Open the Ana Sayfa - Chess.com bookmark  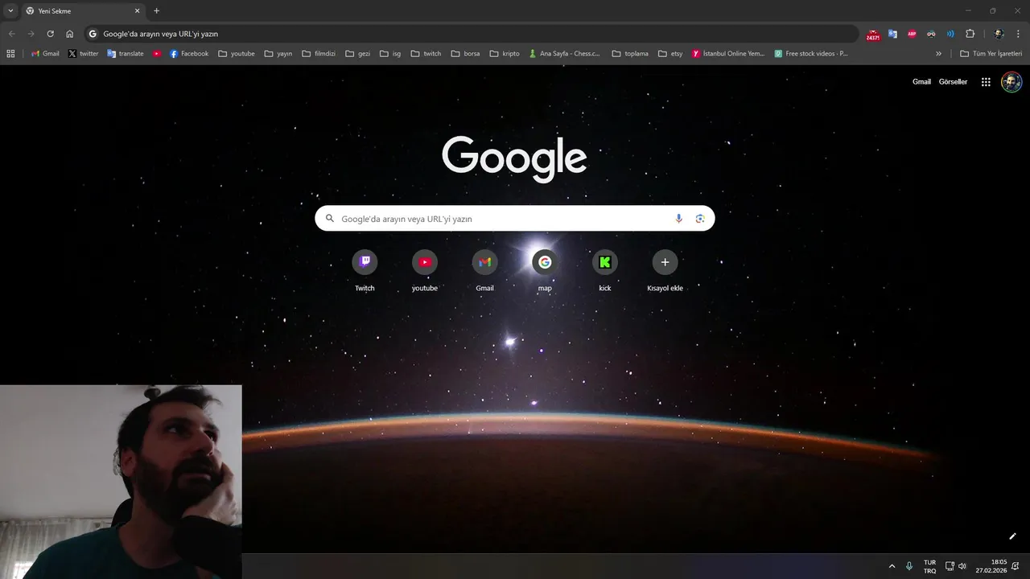pyautogui.click(x=564, y=54)
